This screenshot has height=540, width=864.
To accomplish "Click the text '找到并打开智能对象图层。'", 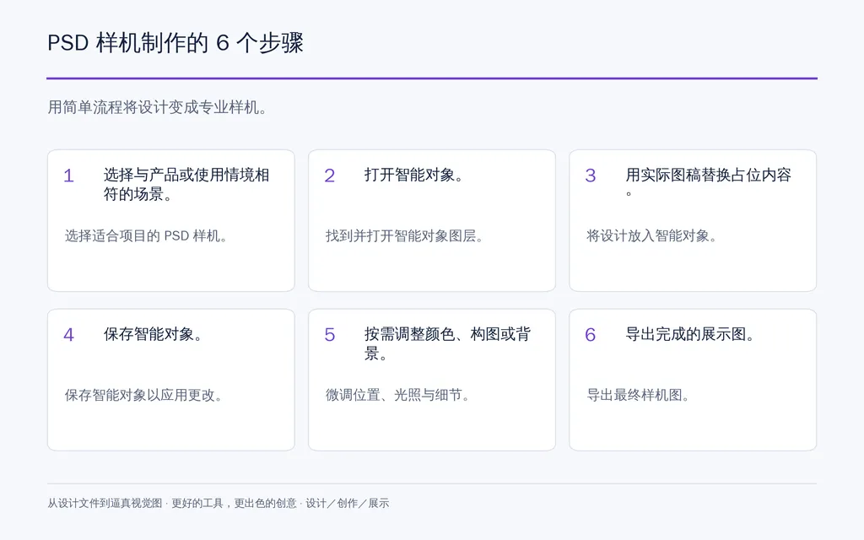I will click(x=404, y=236).
